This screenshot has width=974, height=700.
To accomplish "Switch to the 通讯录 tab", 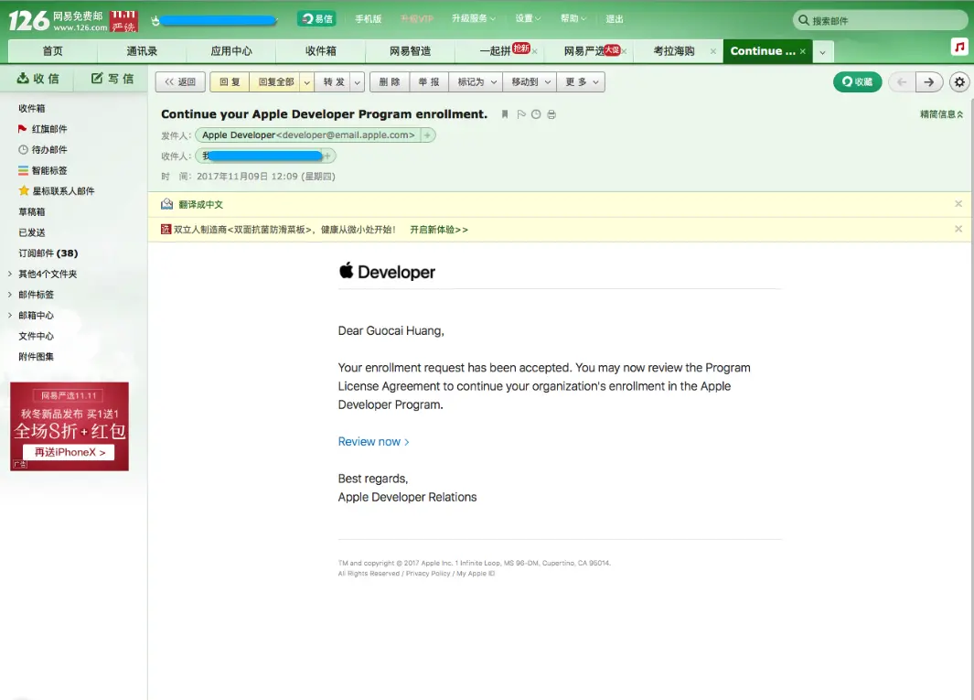I will pyautogui.click(x=142, y=51).
